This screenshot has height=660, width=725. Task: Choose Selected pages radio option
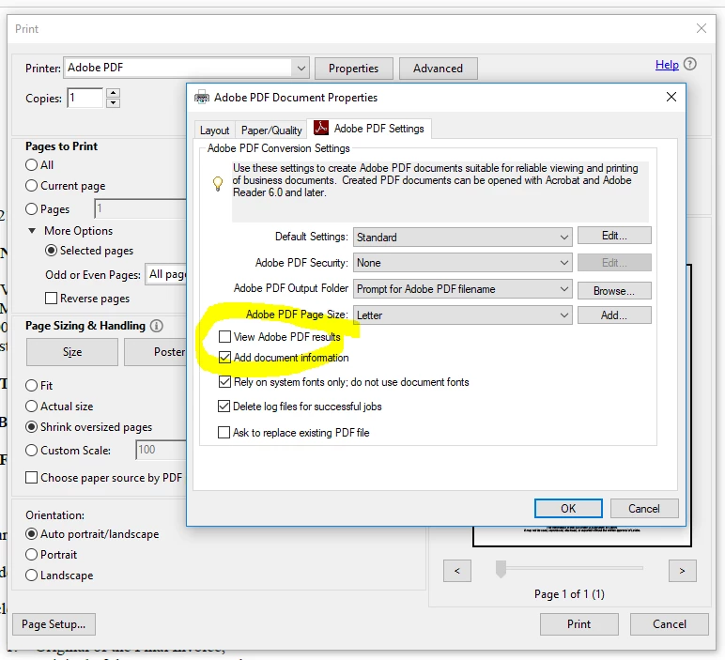pos(51,251)
